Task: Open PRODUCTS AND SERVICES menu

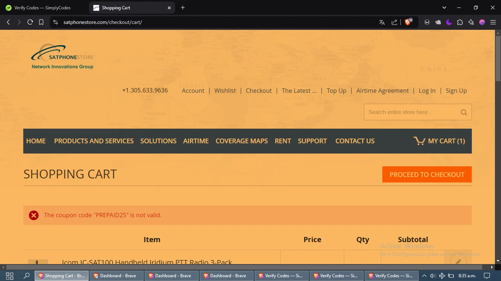Action: (x=94, y=141)
